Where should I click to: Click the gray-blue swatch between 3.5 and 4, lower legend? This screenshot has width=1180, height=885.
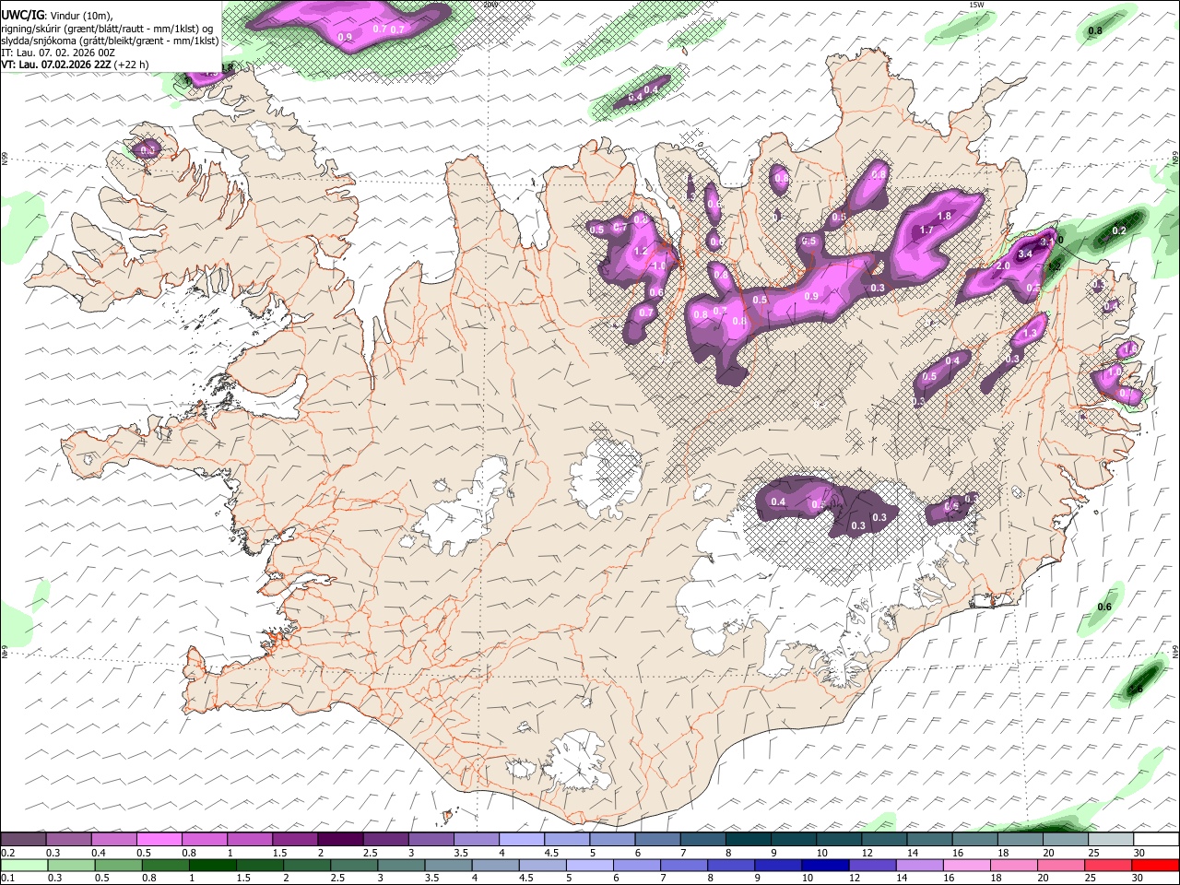[x=447, y=865]
